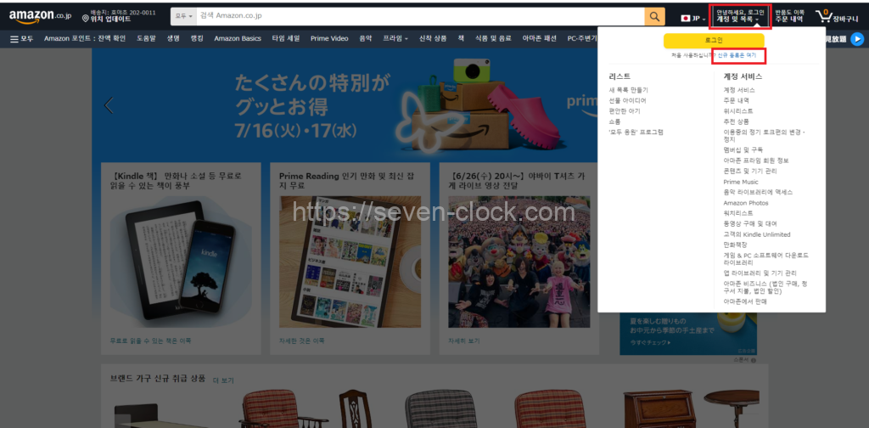Select '모두 응원' 프로그램 link

(x=636, y=132)
